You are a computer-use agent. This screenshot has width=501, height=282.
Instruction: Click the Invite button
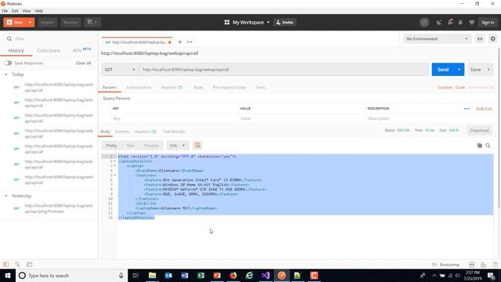pos(285,23)
